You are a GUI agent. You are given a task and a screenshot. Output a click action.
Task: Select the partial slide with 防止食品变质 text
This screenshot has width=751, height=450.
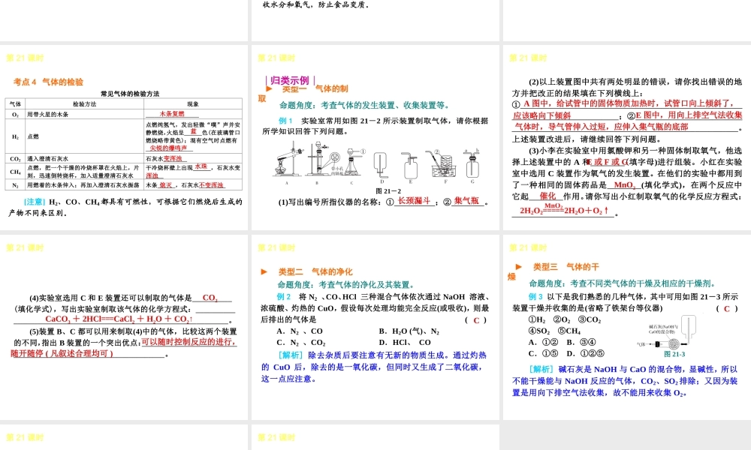pyautogui.click(x=375, y=20)
